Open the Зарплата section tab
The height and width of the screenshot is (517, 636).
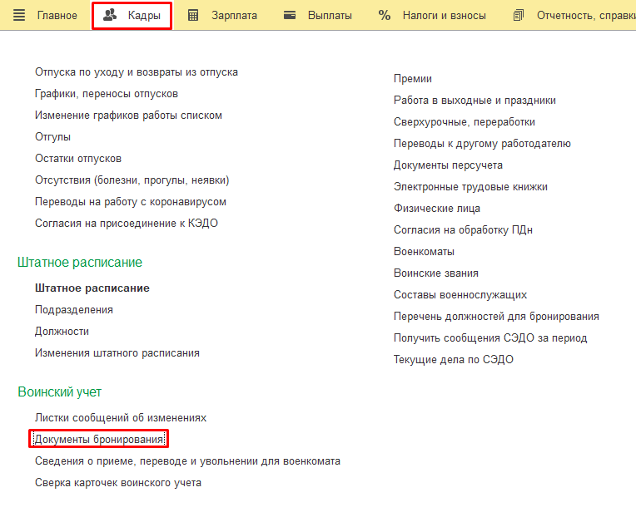[234, 16]
